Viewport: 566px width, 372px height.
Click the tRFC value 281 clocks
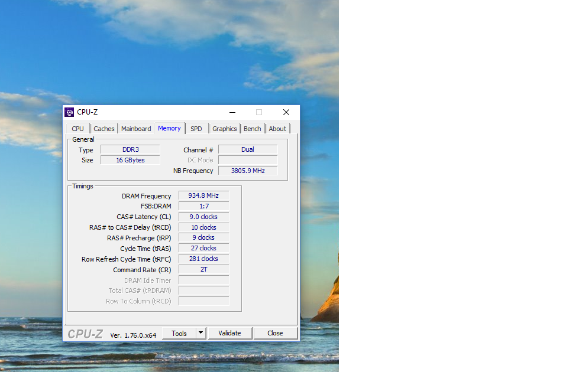coord(204,259)
